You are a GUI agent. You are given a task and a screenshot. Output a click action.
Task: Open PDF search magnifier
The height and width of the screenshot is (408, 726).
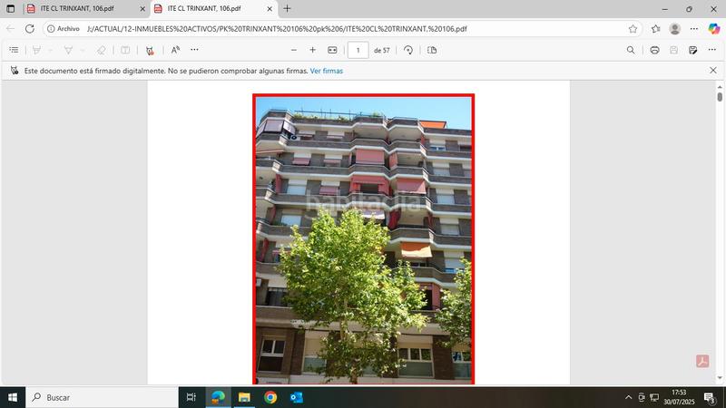pos(631,50)
